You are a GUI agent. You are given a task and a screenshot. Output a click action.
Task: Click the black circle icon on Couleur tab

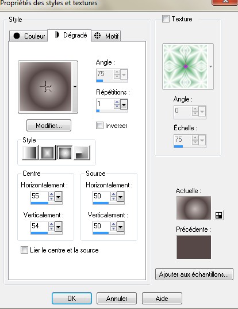(17, 36)
